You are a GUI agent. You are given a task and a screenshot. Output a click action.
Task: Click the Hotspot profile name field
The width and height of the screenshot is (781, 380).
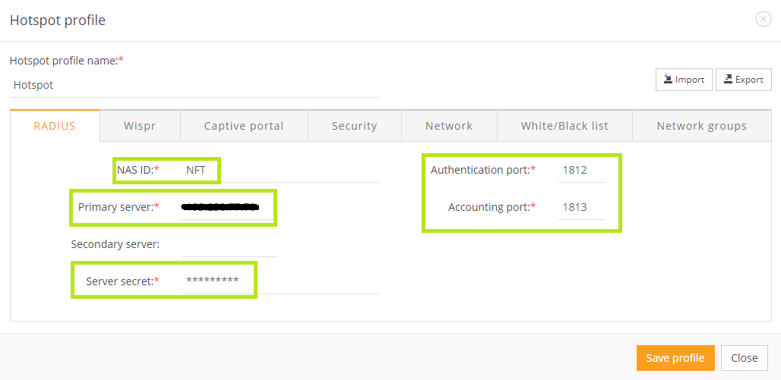coord(194,85)
